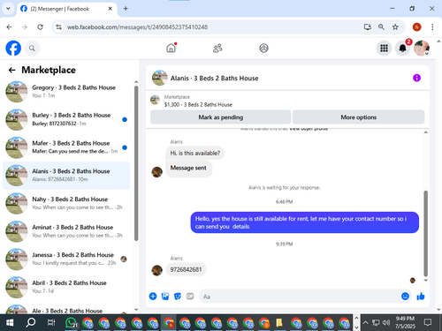This screenshot has width=442, height=331.
Task: Open Mafer 3 Beds 2 Baths House chat
Action: coord(66,147)
